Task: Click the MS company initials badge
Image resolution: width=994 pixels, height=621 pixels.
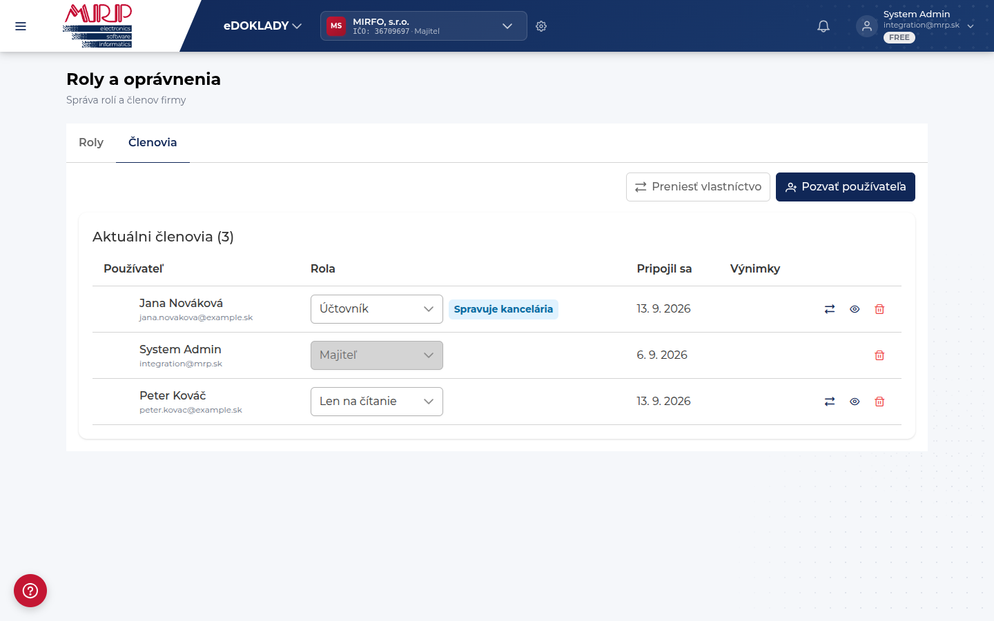Action: (336, 26)
